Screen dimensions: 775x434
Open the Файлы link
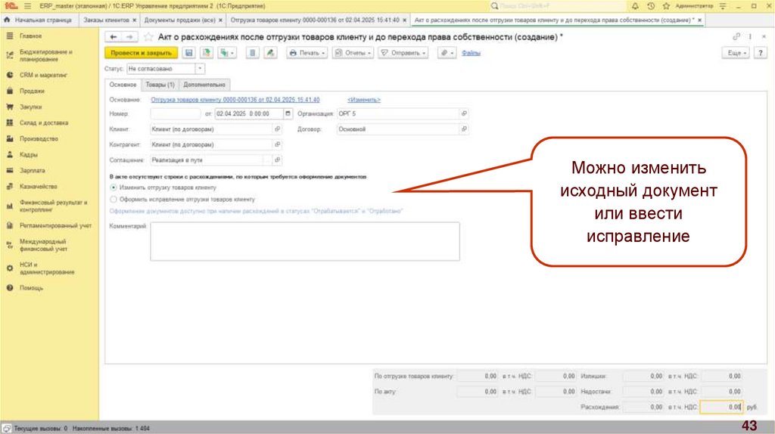(470, 53)
